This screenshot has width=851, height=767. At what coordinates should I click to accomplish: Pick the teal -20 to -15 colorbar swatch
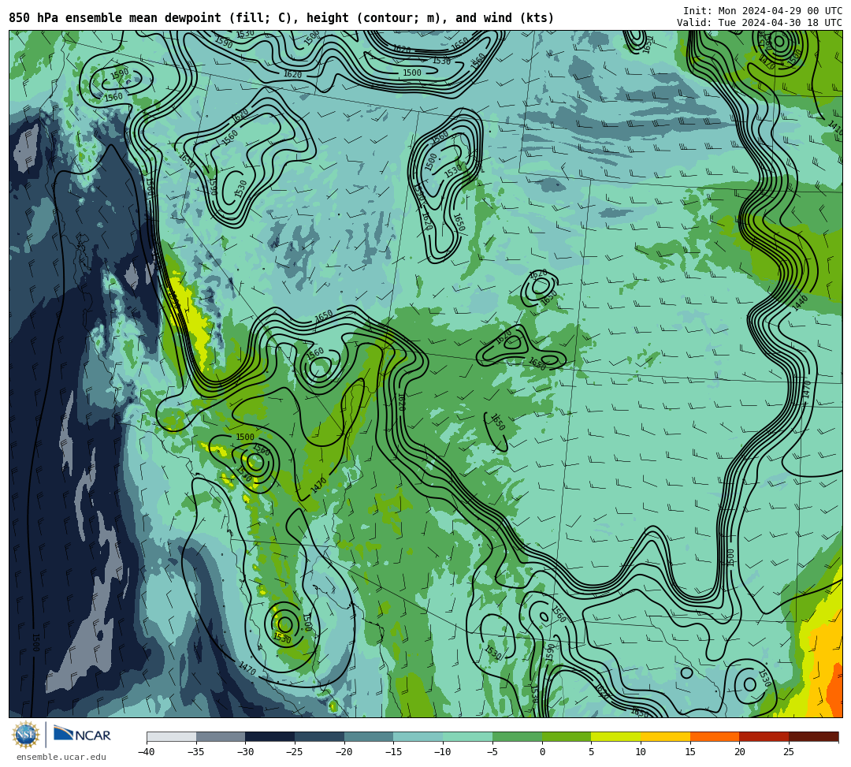tap(369, 736)
